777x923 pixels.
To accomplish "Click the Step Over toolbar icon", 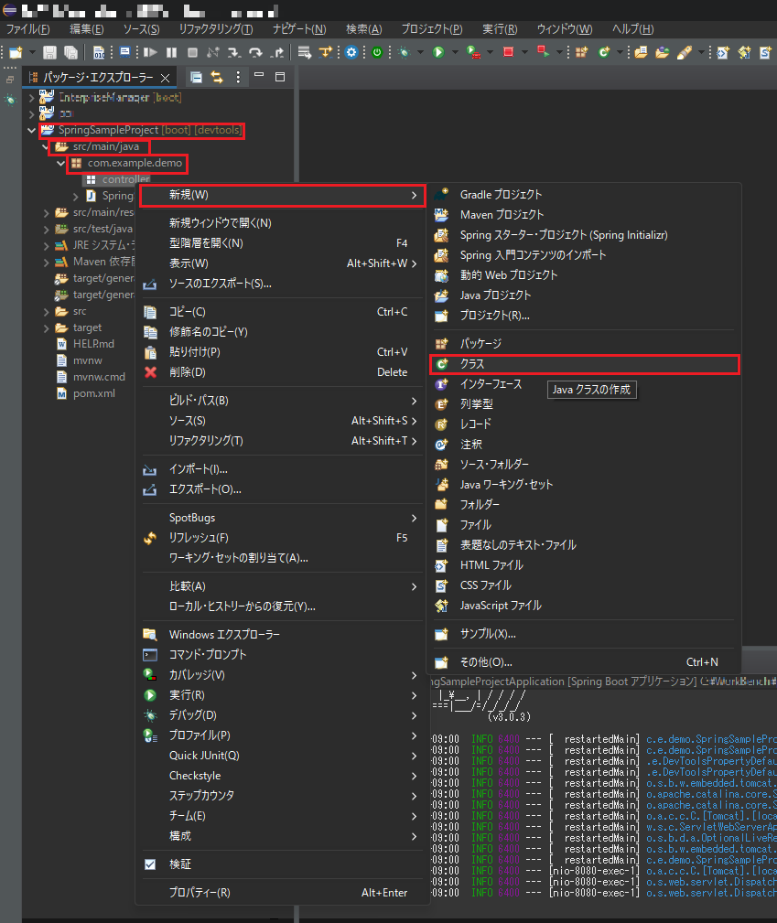I will [255, 52].
